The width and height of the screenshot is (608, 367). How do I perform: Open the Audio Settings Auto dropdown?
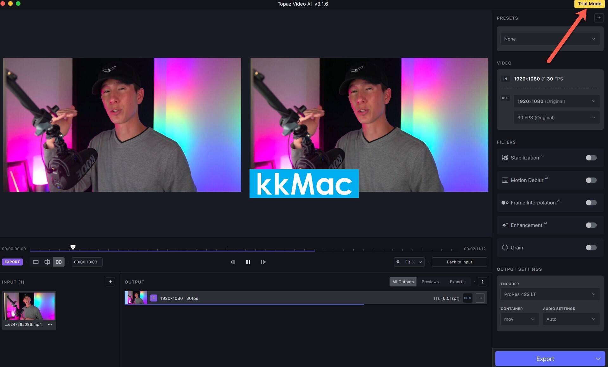[x=571, y=319]
